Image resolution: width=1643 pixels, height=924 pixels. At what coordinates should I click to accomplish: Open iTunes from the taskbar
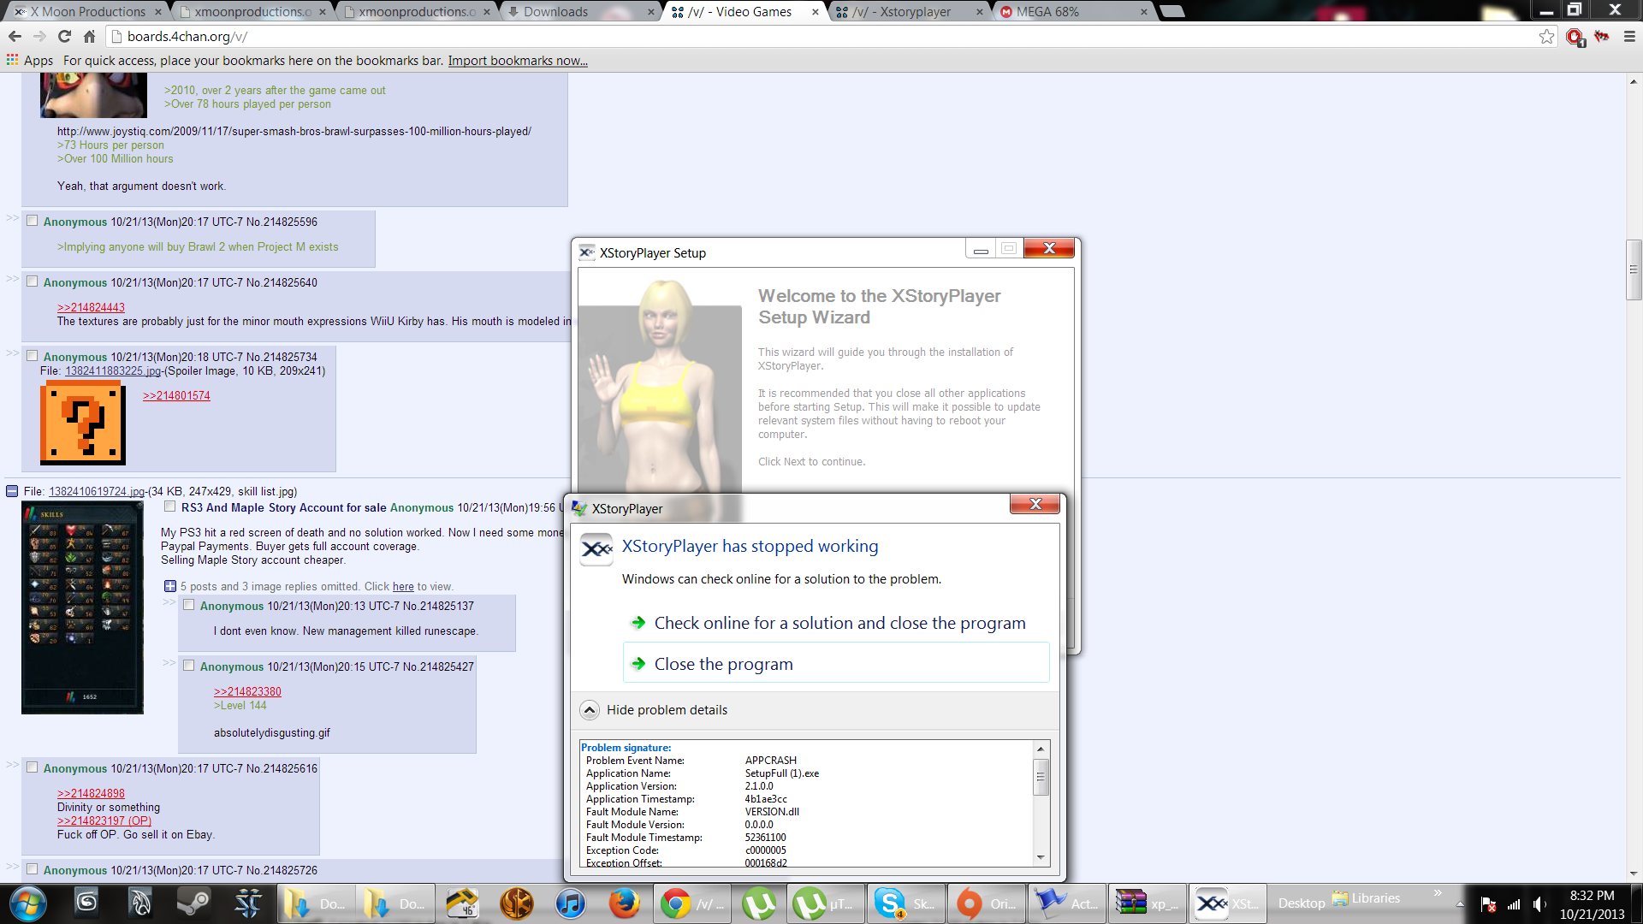point(570,903)
